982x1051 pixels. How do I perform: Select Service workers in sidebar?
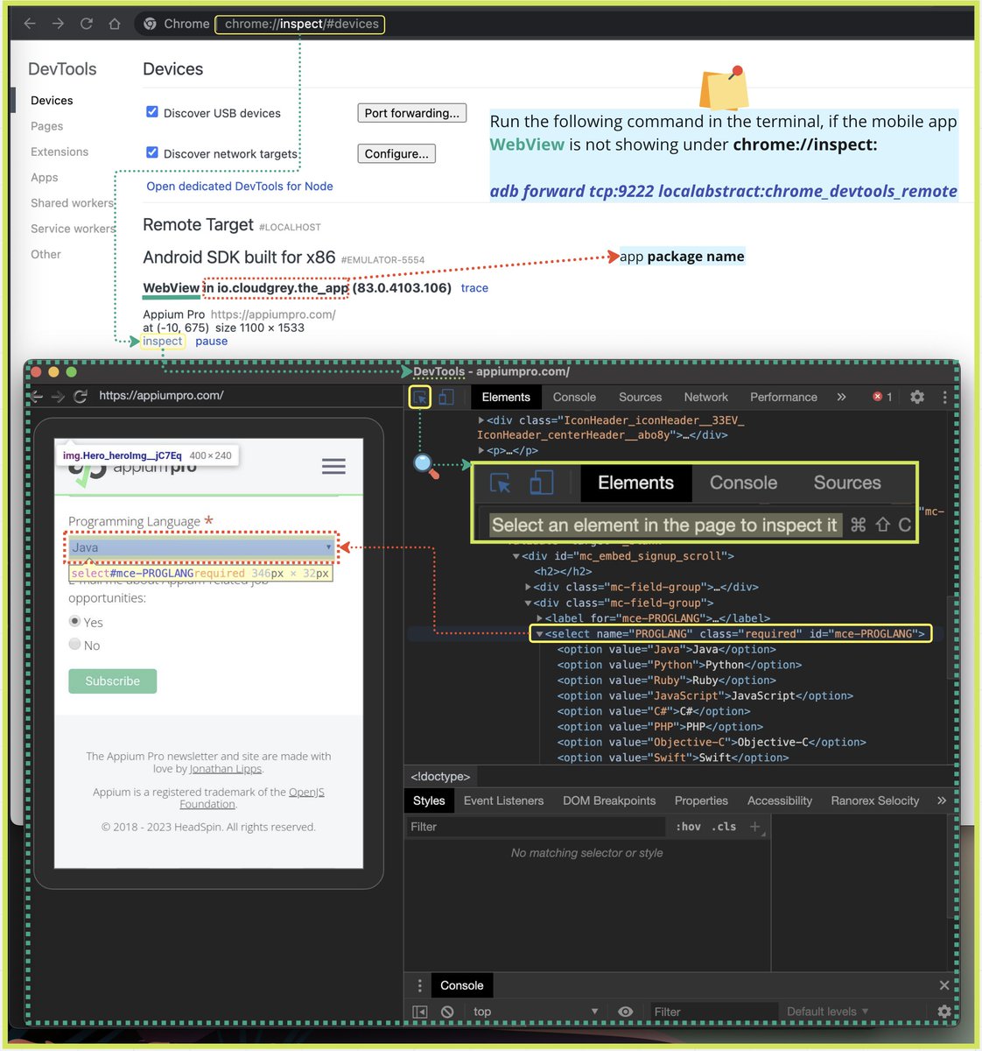(74, 229)
